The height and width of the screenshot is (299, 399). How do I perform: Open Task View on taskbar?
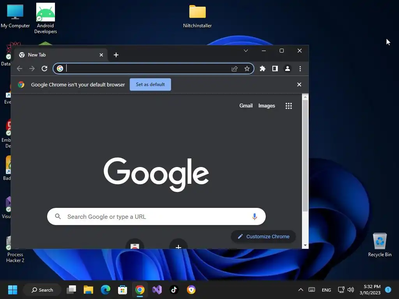[72, 290]
